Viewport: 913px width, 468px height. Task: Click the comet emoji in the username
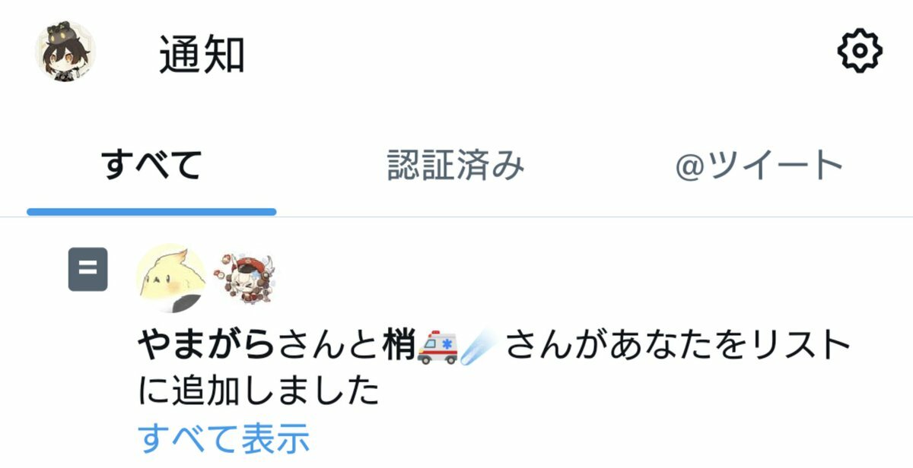pos(479,347)
